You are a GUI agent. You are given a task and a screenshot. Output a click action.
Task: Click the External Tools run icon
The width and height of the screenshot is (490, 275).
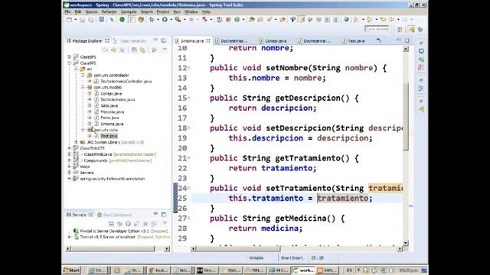pyautogui.click(x=178, y=20)
